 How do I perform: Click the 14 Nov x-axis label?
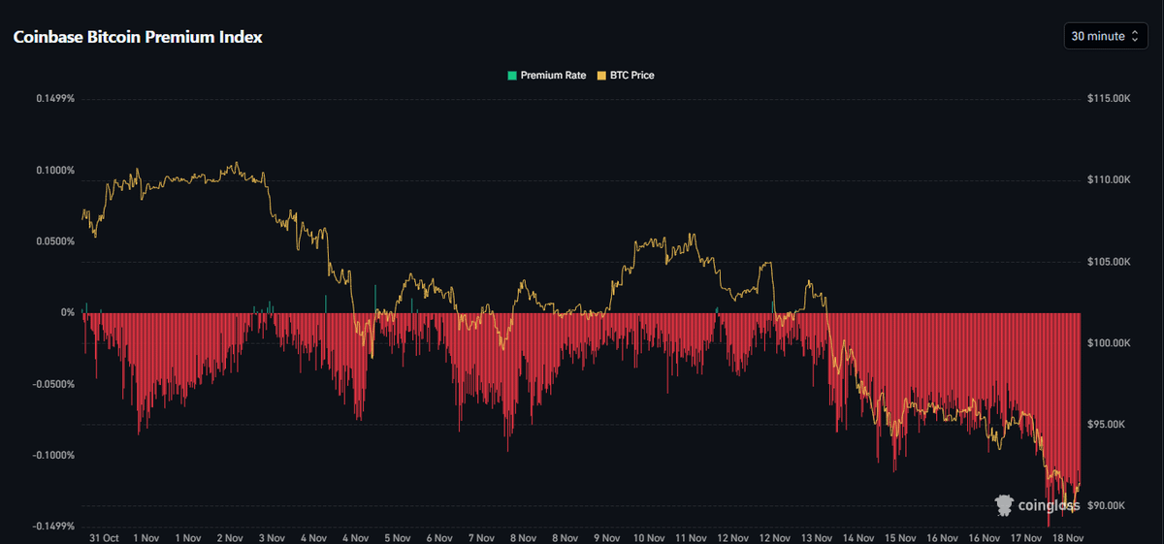857,537
